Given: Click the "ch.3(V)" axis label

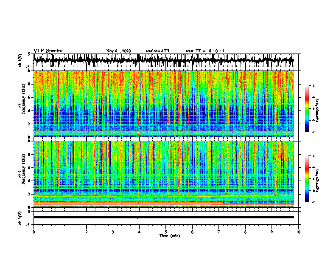Looking at the screenshot, I should [20, 218].
